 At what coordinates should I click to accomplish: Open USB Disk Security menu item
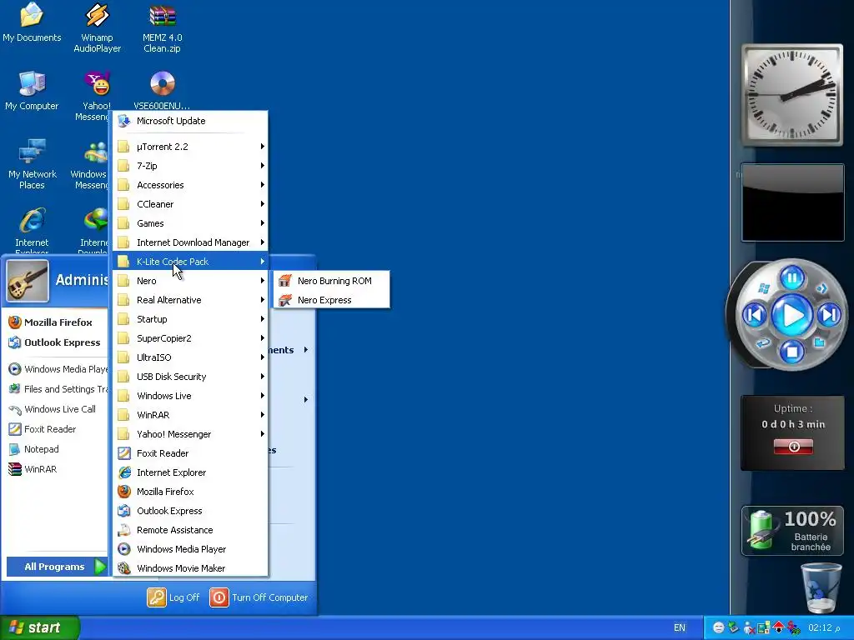pyautogui.click(x=191, y=377)
